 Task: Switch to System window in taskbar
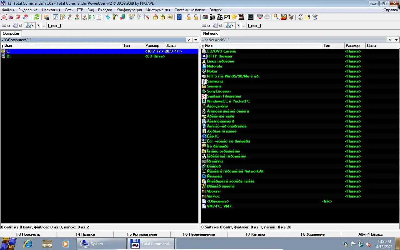102,244
